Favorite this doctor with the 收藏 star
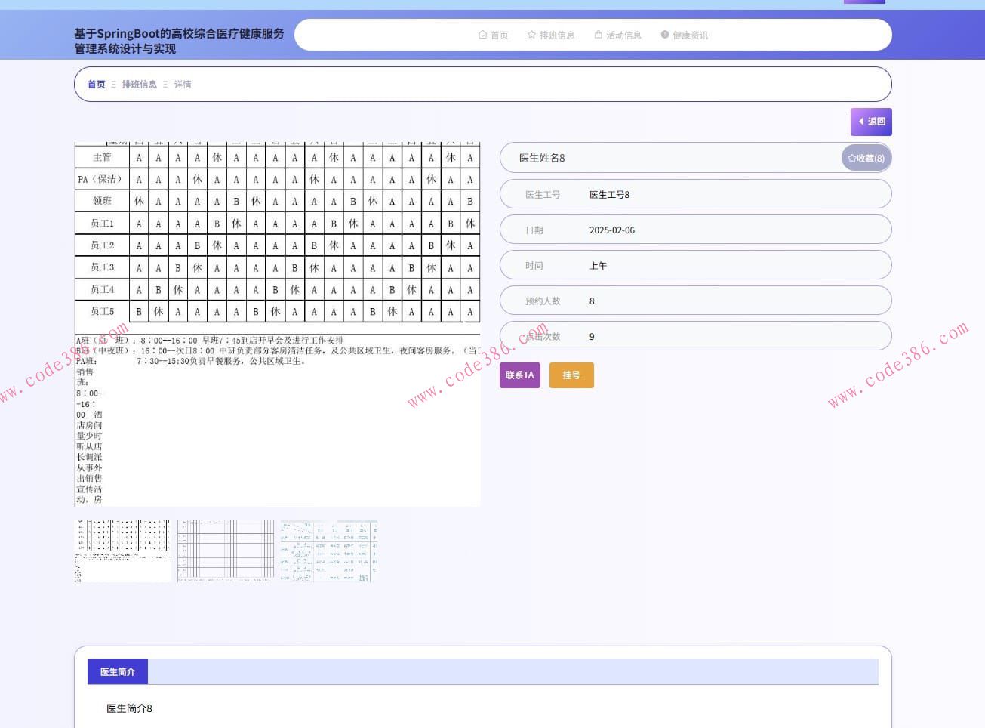The image size is (985, 728). point(866,158)
